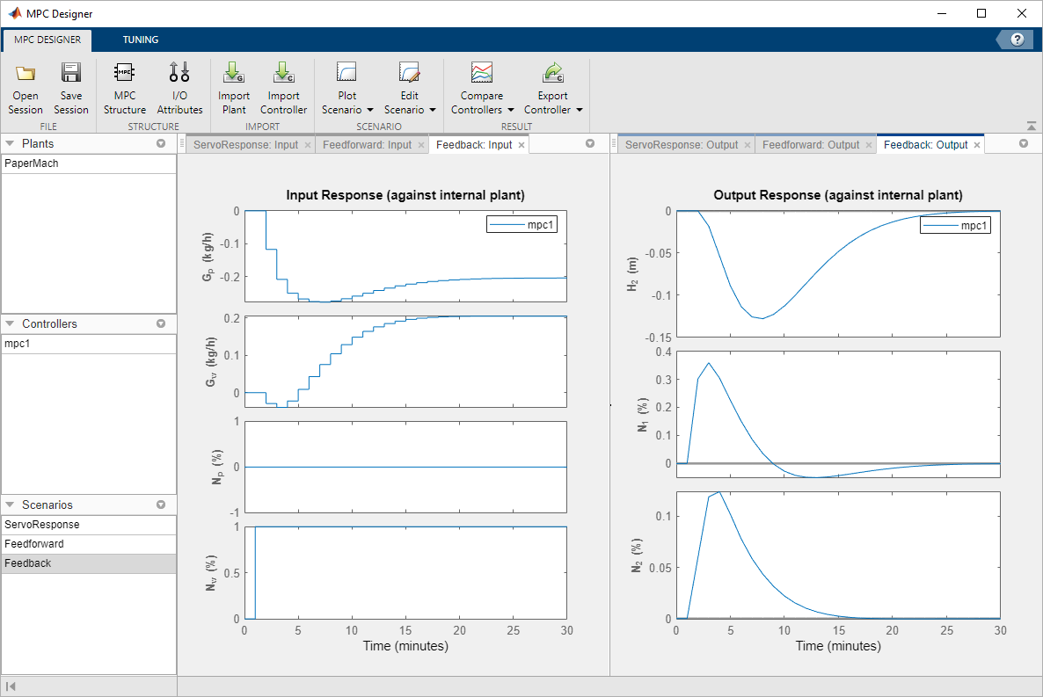
Task: Import a plant model
Action: [x=233, y=85]
